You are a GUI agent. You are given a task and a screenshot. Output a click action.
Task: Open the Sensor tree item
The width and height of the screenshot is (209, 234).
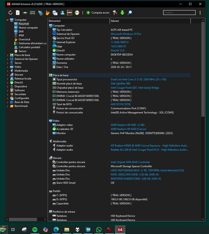point(22,51)
